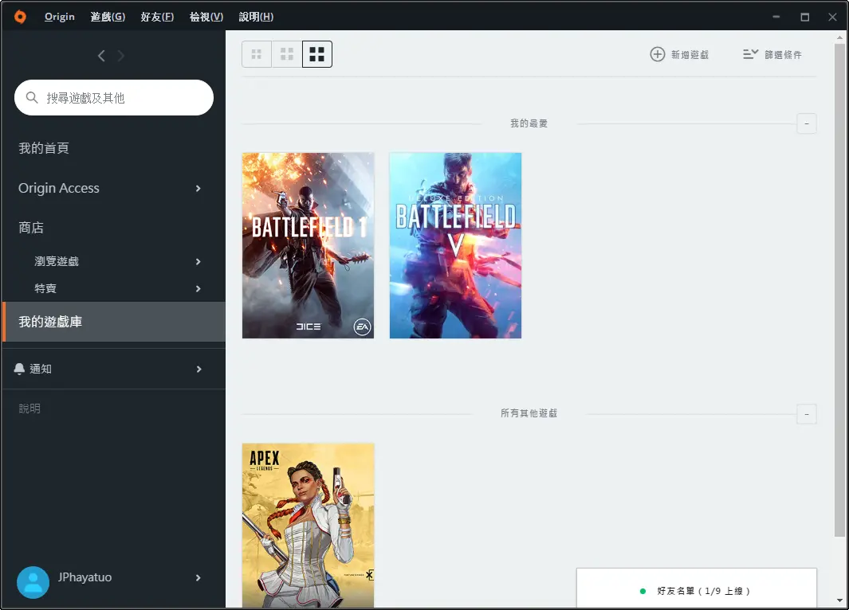Maximize the Origin window
The image size is (849, 610).
point(805,17)
